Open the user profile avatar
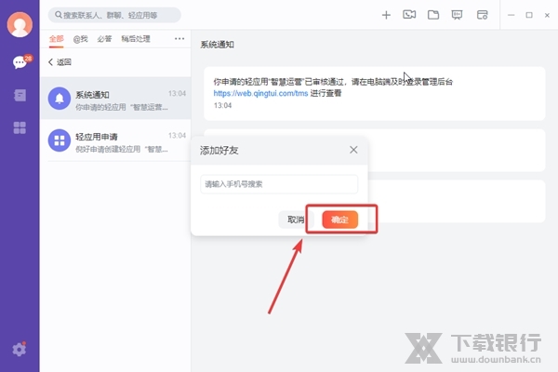Screen dimensions: 558x372 pyautogui.click(x=20, y=24)
